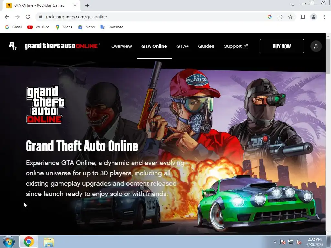The width and height of the screenshot is (331, 248).
Task: Click the volume muted tray icon
Action: tap(298, 242)
